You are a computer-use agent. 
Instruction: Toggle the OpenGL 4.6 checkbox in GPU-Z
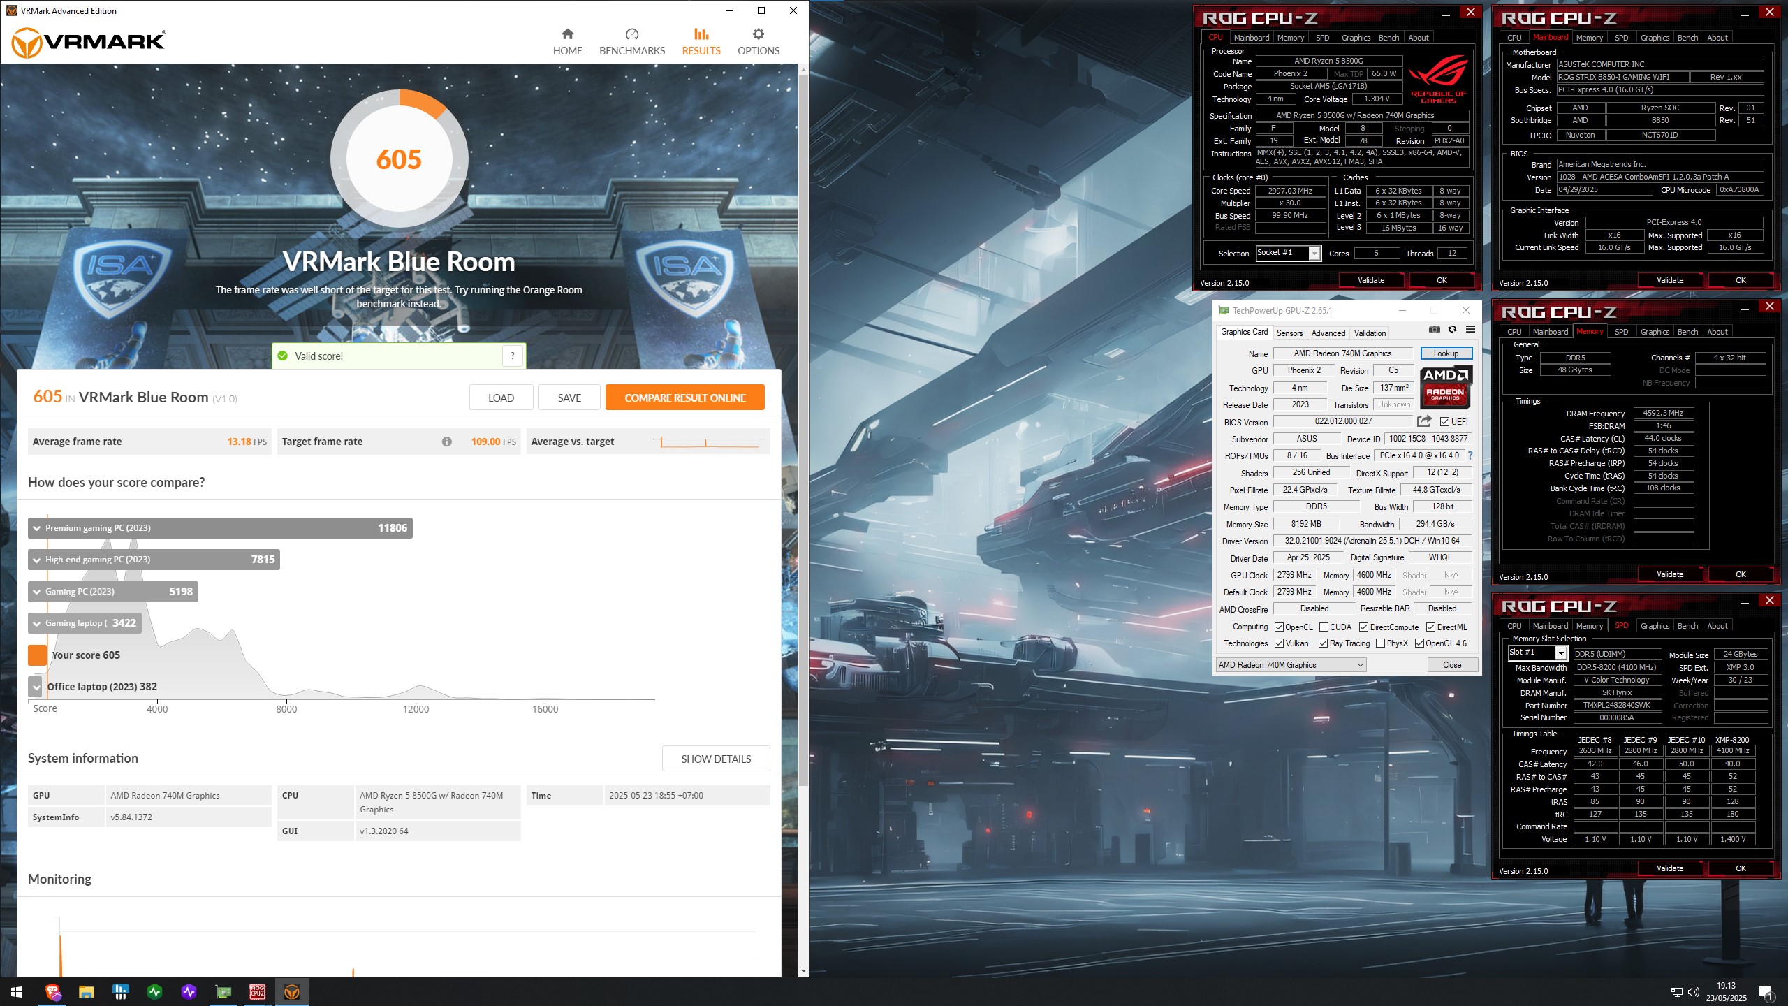[1419, 643]
